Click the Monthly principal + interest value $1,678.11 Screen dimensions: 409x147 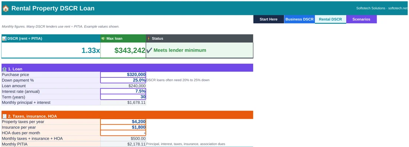tap(136, 102)
